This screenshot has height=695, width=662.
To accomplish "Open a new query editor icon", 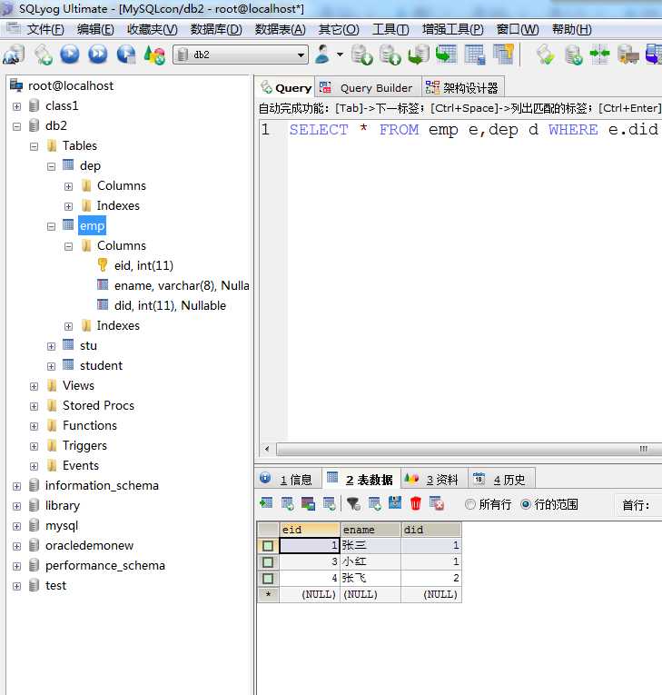I will [x=44, y=55].
